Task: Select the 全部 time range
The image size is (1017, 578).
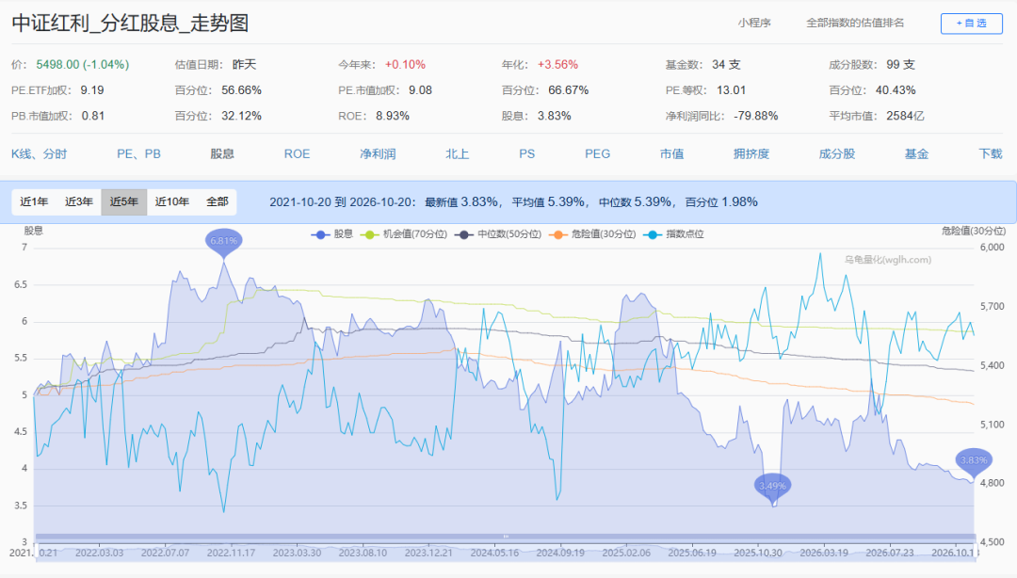Action: pos(218,201)
